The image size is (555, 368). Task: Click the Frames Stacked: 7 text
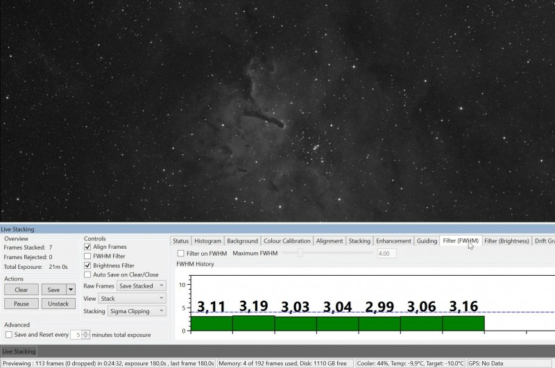point(28,247)
